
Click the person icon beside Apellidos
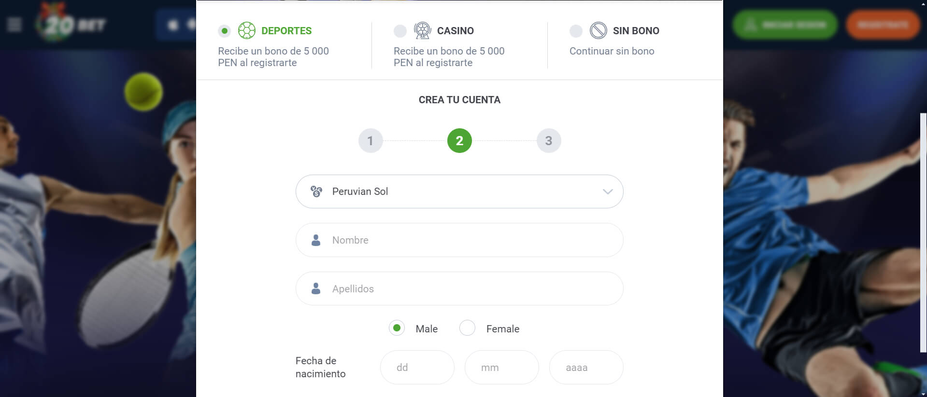(316, 288)
